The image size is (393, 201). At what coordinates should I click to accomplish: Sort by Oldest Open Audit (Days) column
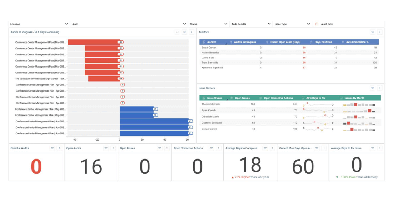[286, 42]
